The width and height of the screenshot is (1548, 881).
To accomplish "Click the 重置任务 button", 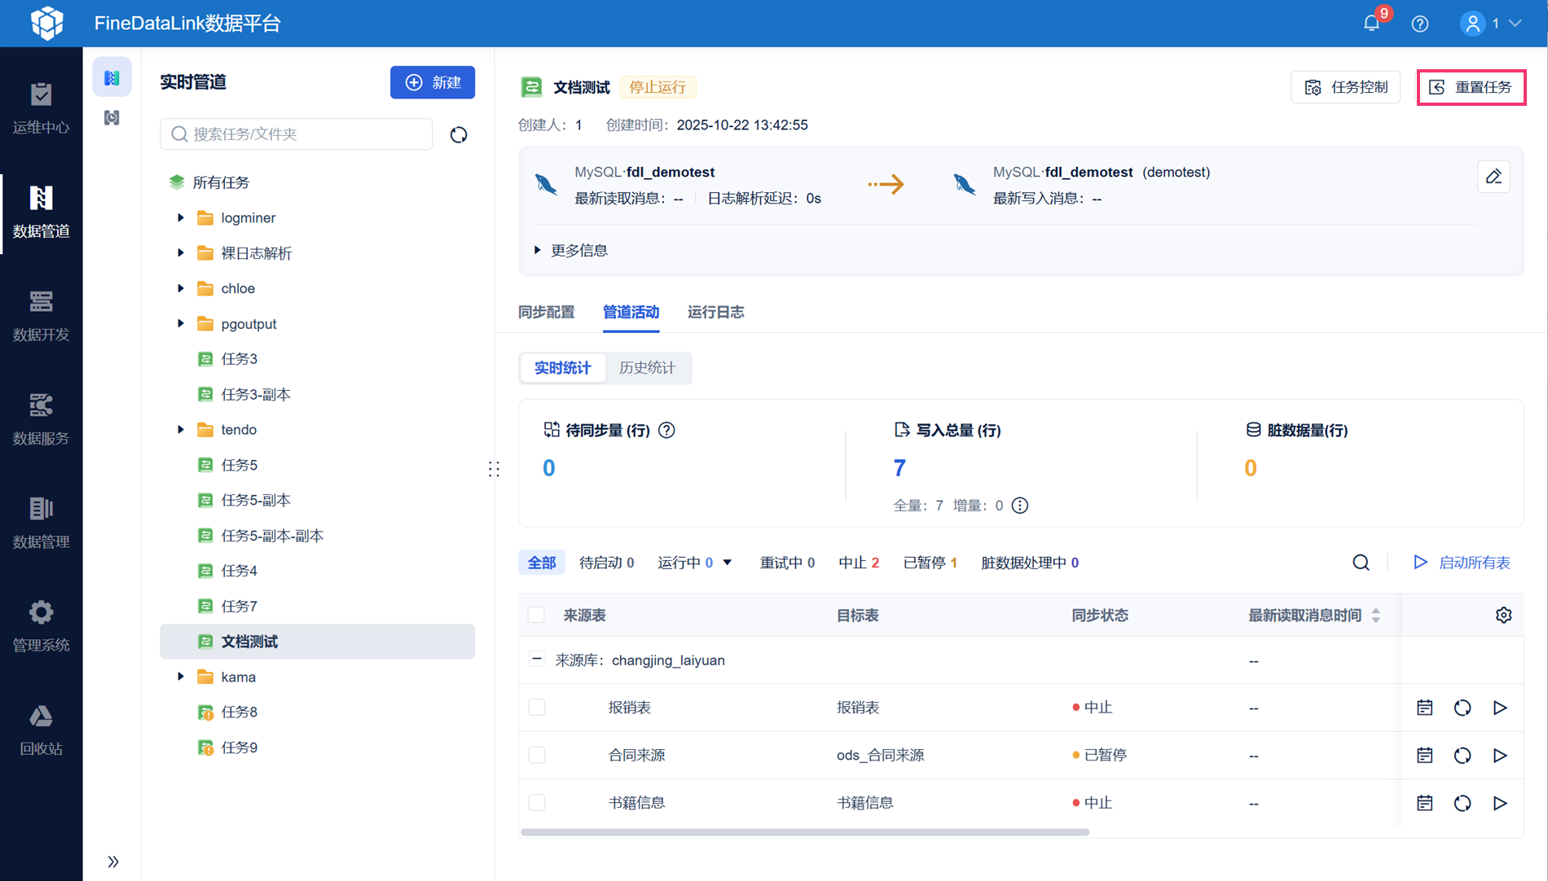I will tap(1471, 87).
